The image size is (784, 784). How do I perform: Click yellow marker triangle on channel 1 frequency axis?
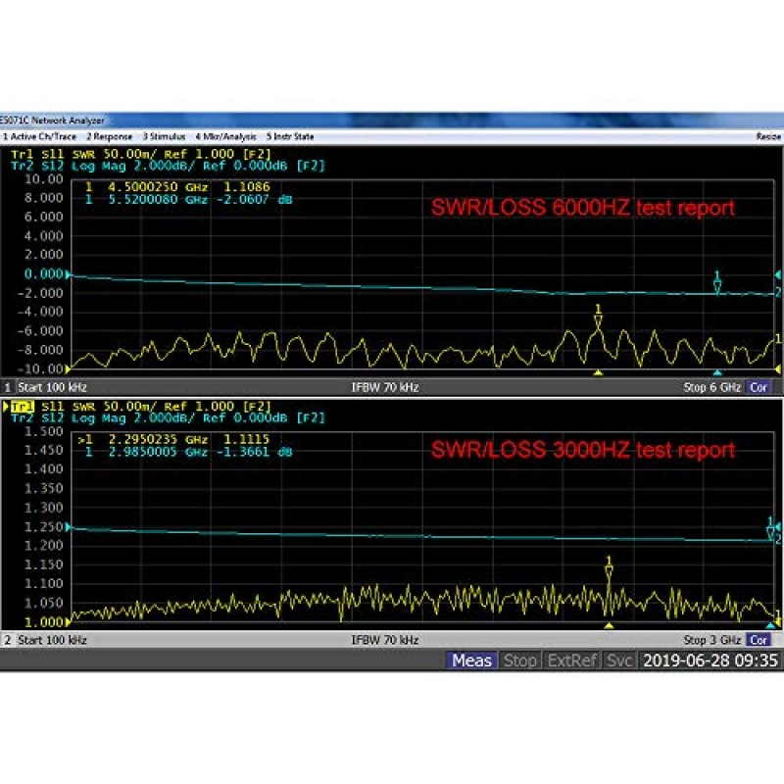click(598, 373)
